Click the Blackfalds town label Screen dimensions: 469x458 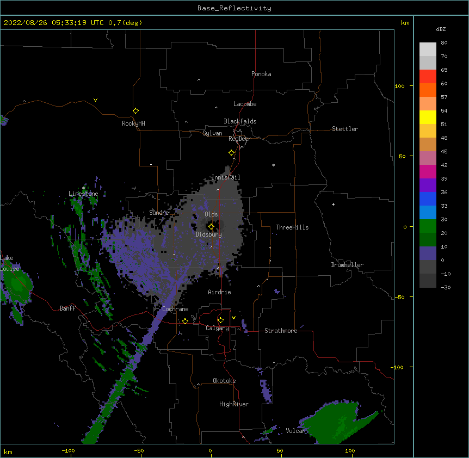click(x=240, y=121)
